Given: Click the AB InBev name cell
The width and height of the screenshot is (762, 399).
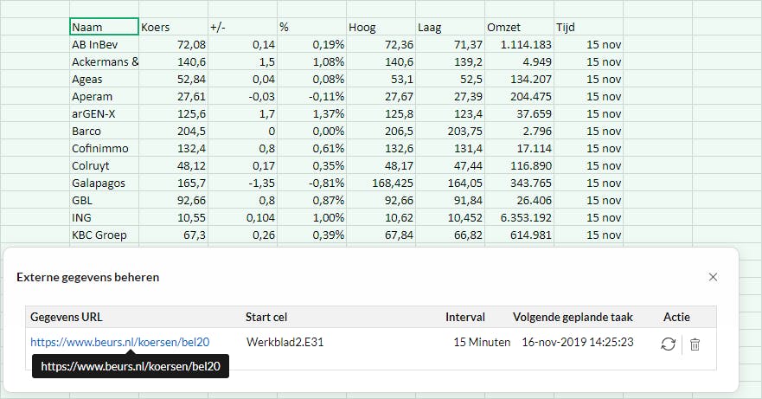Looking at the screenshot, I should (x=104, y=44).
